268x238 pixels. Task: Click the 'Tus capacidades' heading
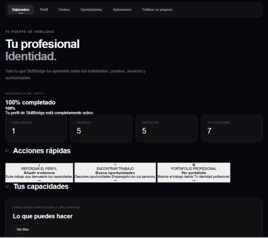pyautogui.click(x=41, y=186)
